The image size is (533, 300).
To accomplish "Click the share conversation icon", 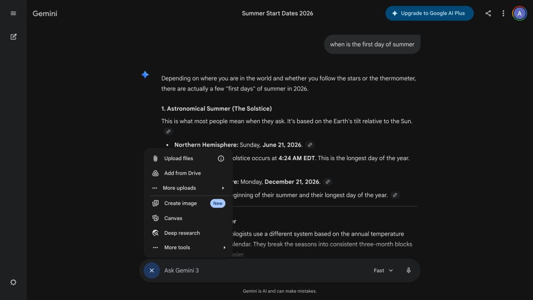I will tap(488, 14).
